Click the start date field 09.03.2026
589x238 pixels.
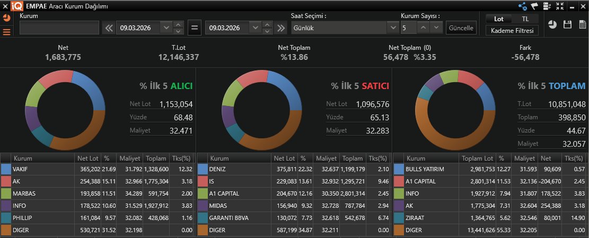pos(138,28)
